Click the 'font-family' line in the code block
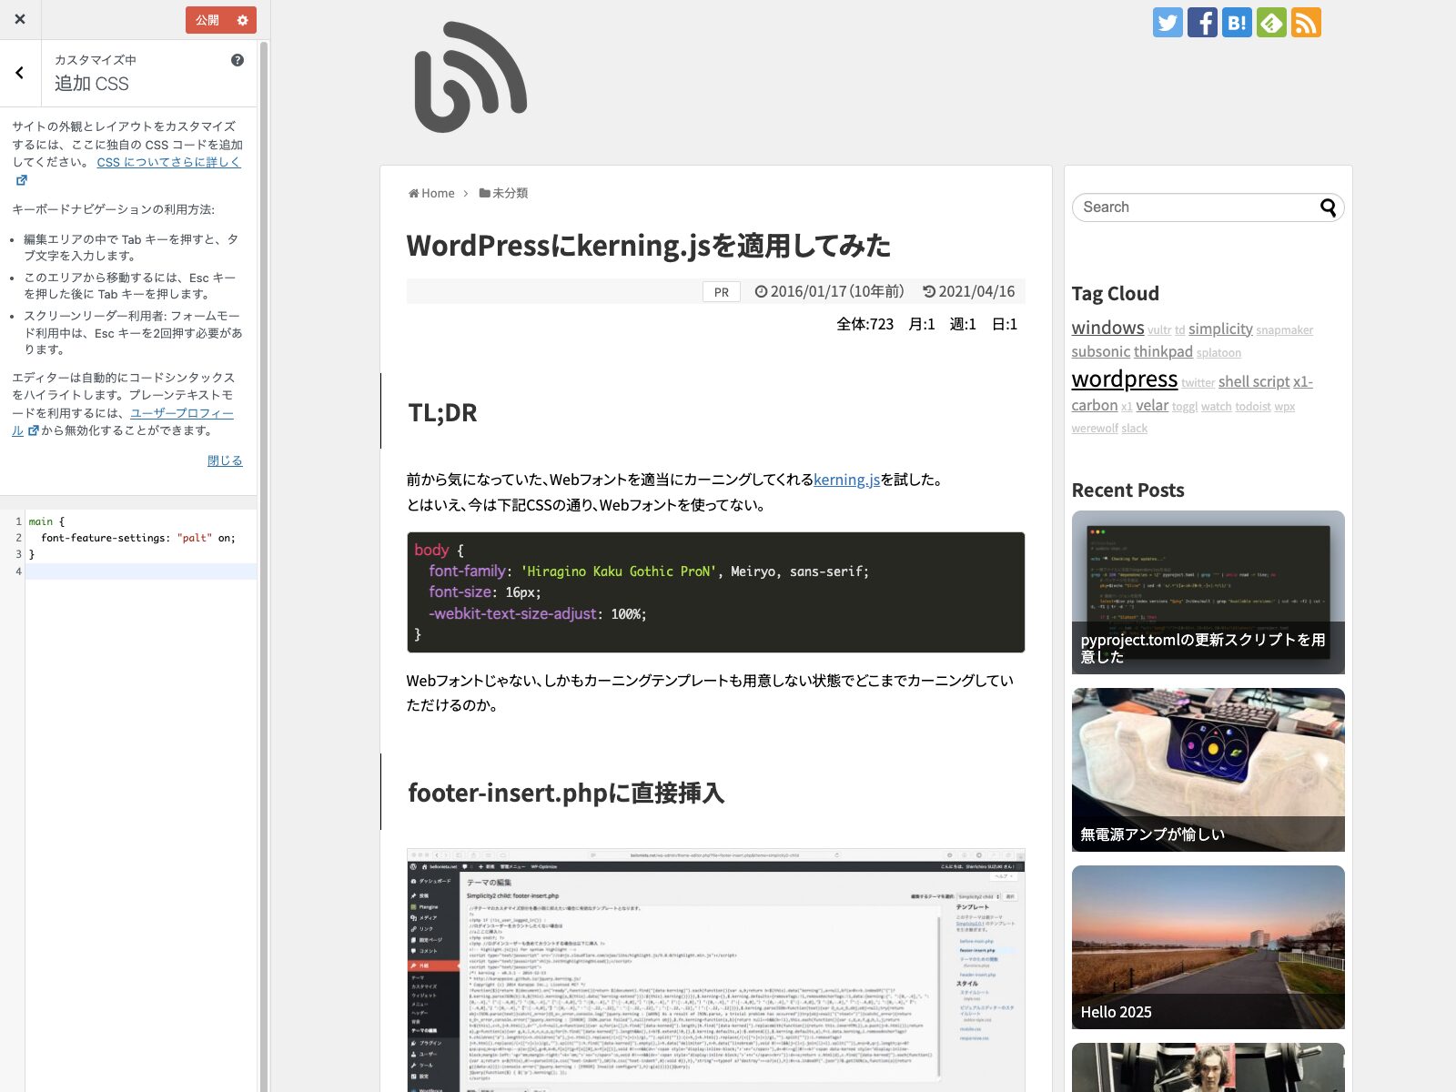The image size is (1456, 1092). tap(649, 571)
